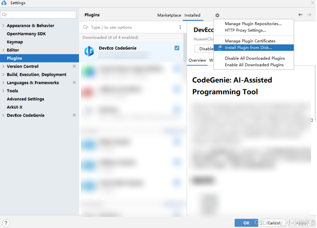The image size is (317, 228).
Task: Open the plugins gear settings icon
Action: click(x=218, y=15)
